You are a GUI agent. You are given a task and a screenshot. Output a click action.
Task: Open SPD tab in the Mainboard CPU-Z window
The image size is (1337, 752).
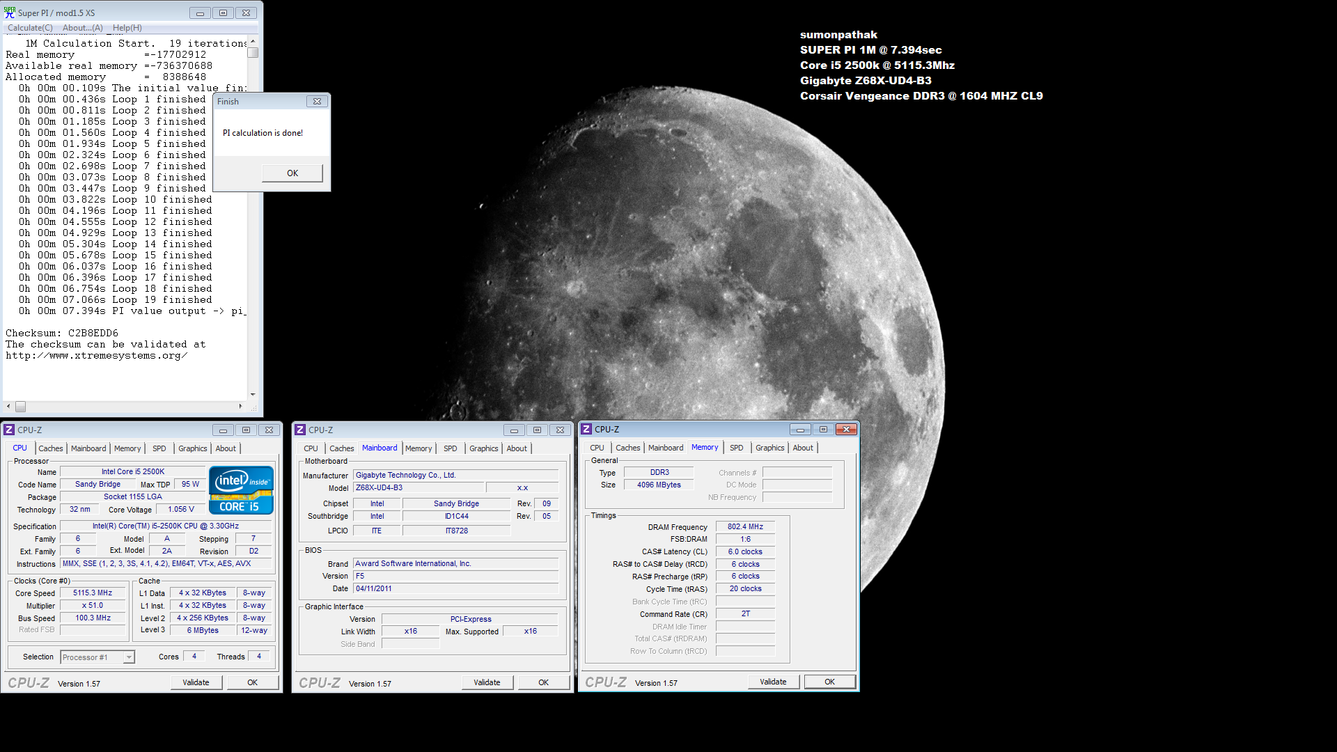(x=451, y=448)
